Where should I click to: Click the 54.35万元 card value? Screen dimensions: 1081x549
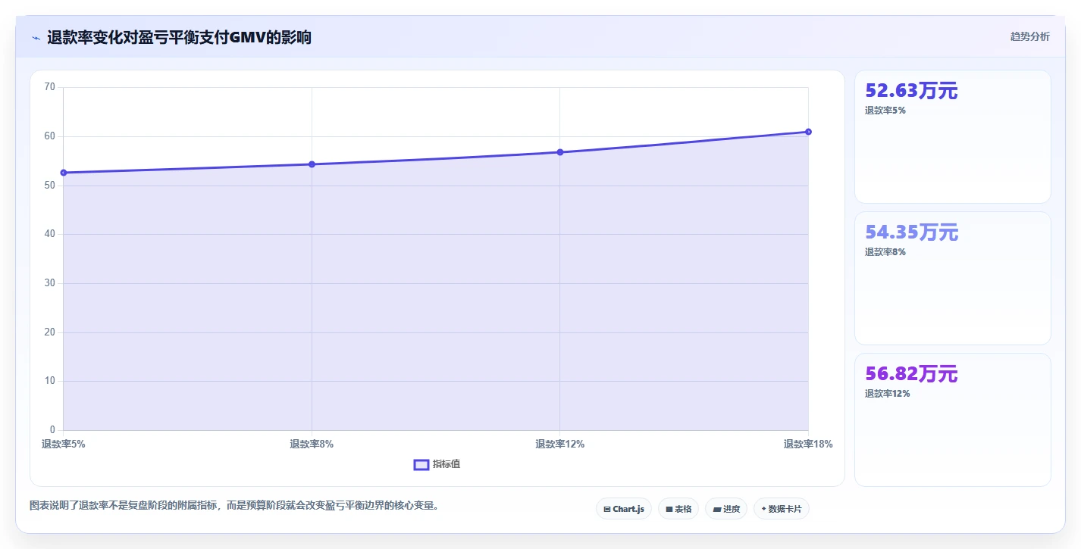pos(911,232)
